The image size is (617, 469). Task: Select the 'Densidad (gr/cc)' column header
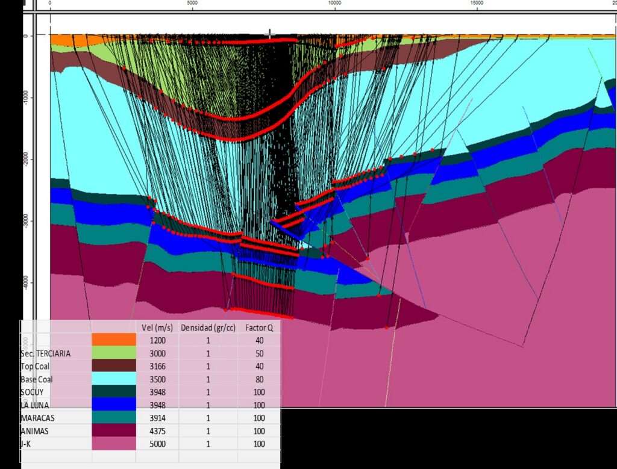[x=208, y=328]
